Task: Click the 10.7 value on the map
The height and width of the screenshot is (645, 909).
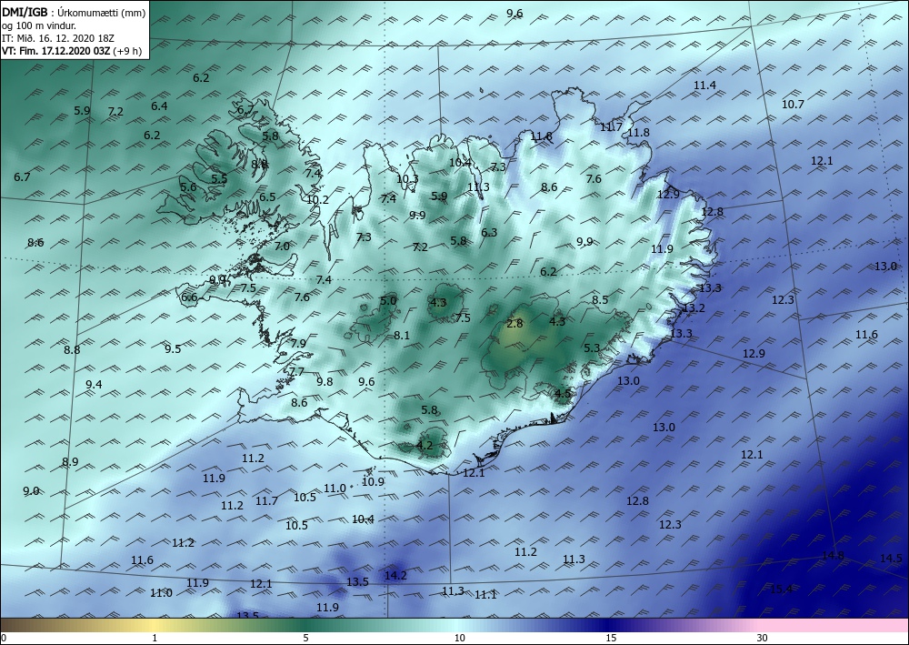Action: (793, 105)
